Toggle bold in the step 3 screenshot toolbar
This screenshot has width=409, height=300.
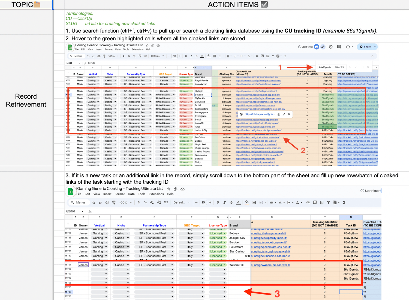(x=218, y=202)
